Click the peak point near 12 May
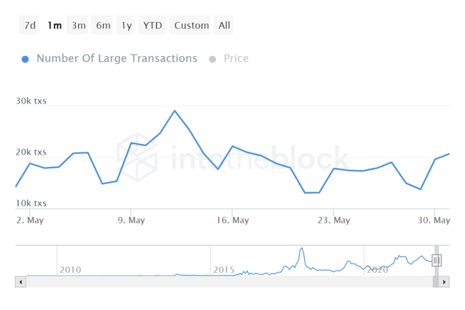This screenshot has width=465, height=310. click(175, 111)
